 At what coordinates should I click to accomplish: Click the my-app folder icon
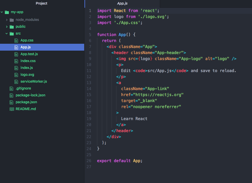coord(6,12)
